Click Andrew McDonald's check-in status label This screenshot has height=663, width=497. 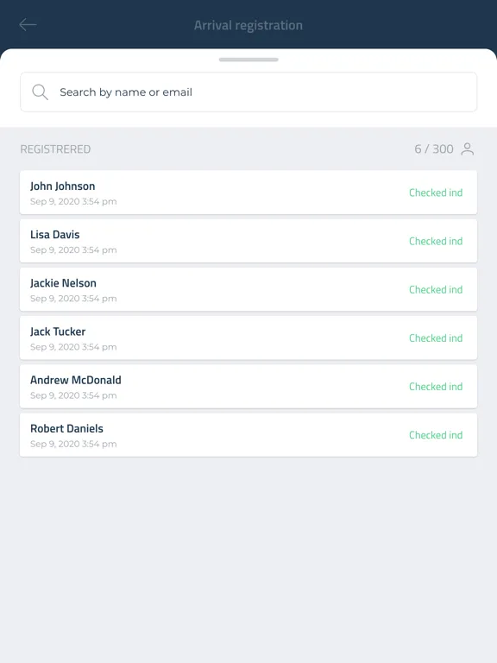click(x=436, y=387)
